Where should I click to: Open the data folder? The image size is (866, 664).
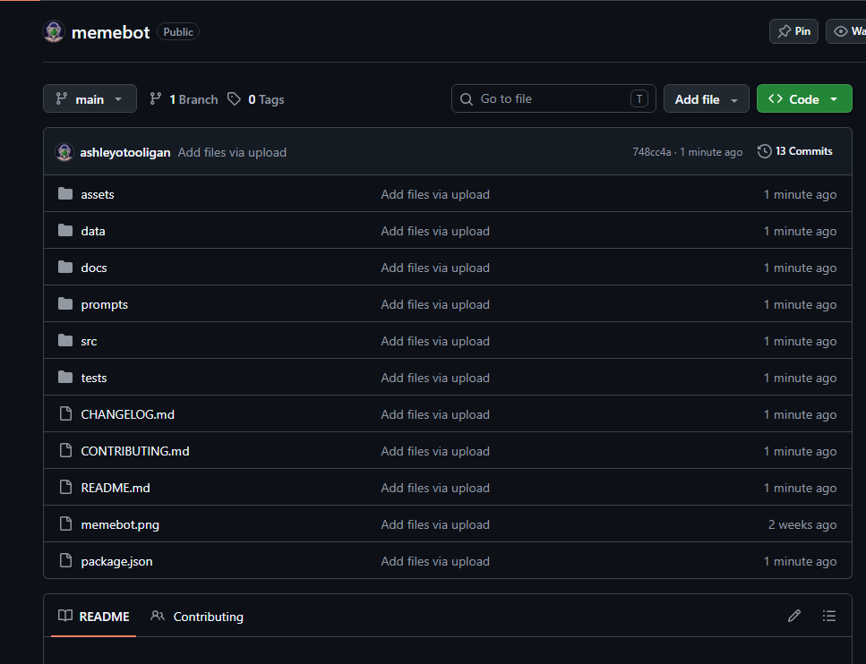coord(93,231)
